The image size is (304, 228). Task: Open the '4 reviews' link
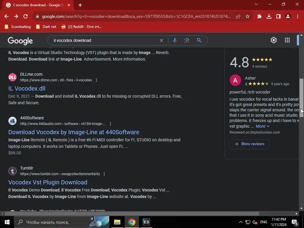(x=259, y=66)
